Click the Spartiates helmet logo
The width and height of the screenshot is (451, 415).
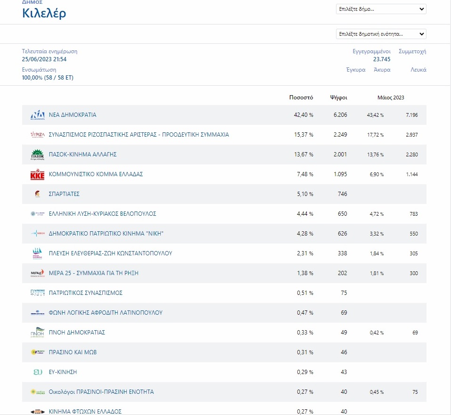[37, 194]
